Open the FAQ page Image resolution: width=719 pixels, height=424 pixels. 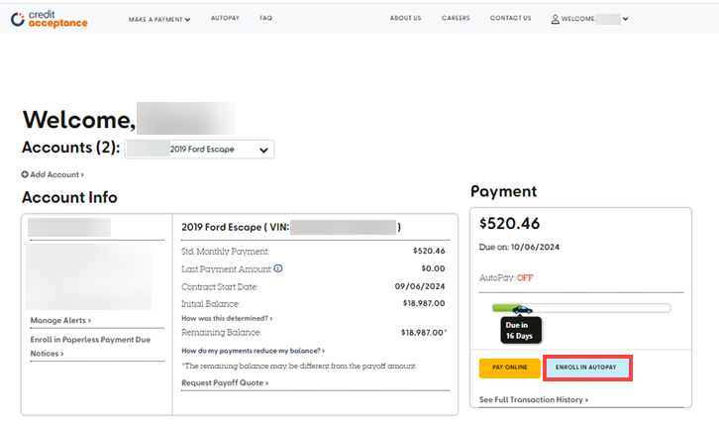pos(265,19)
